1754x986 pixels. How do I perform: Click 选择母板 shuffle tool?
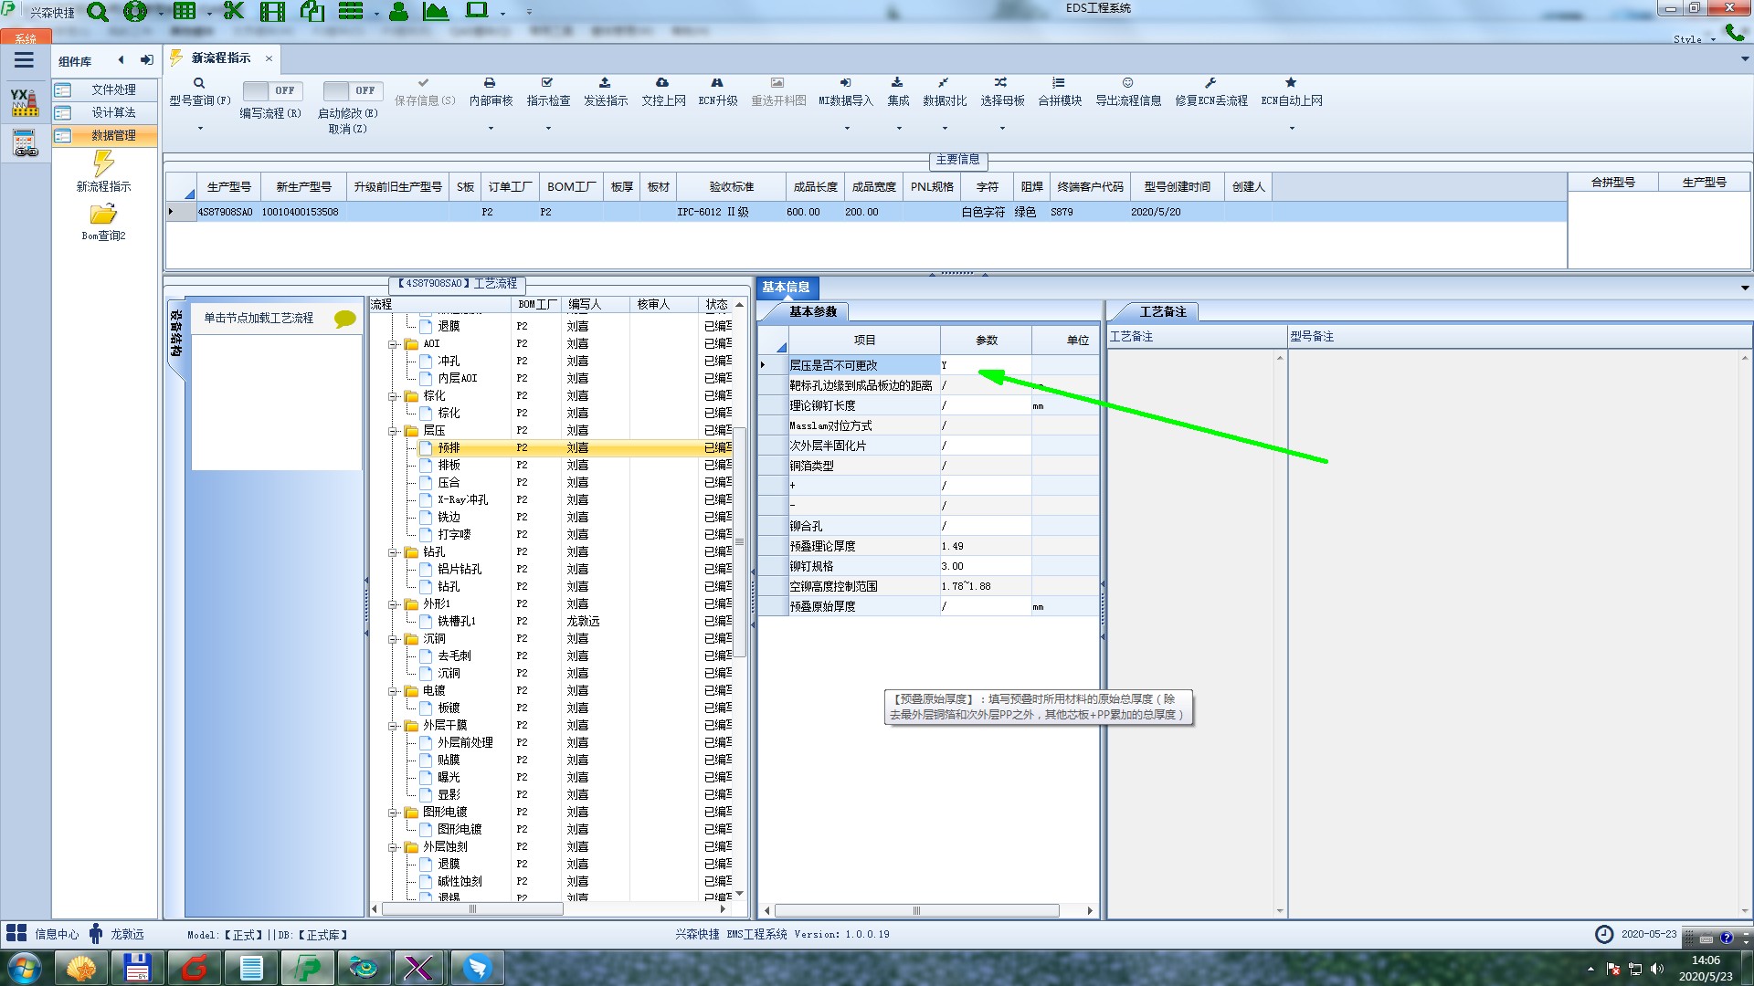(1002, 92)
